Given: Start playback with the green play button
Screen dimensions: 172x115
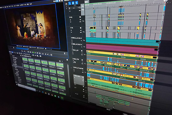Looking at the screenshot, I should tap(34, 53).
